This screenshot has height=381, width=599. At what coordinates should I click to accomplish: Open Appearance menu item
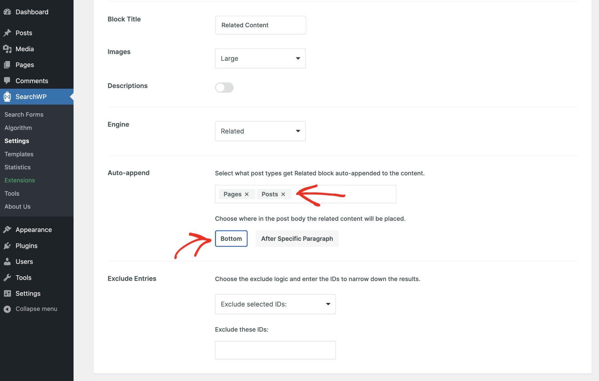tap(37, 230)
